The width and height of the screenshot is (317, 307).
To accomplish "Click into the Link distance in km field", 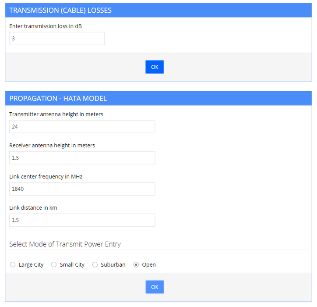I will pyautogui.click(x=82, y=220).
